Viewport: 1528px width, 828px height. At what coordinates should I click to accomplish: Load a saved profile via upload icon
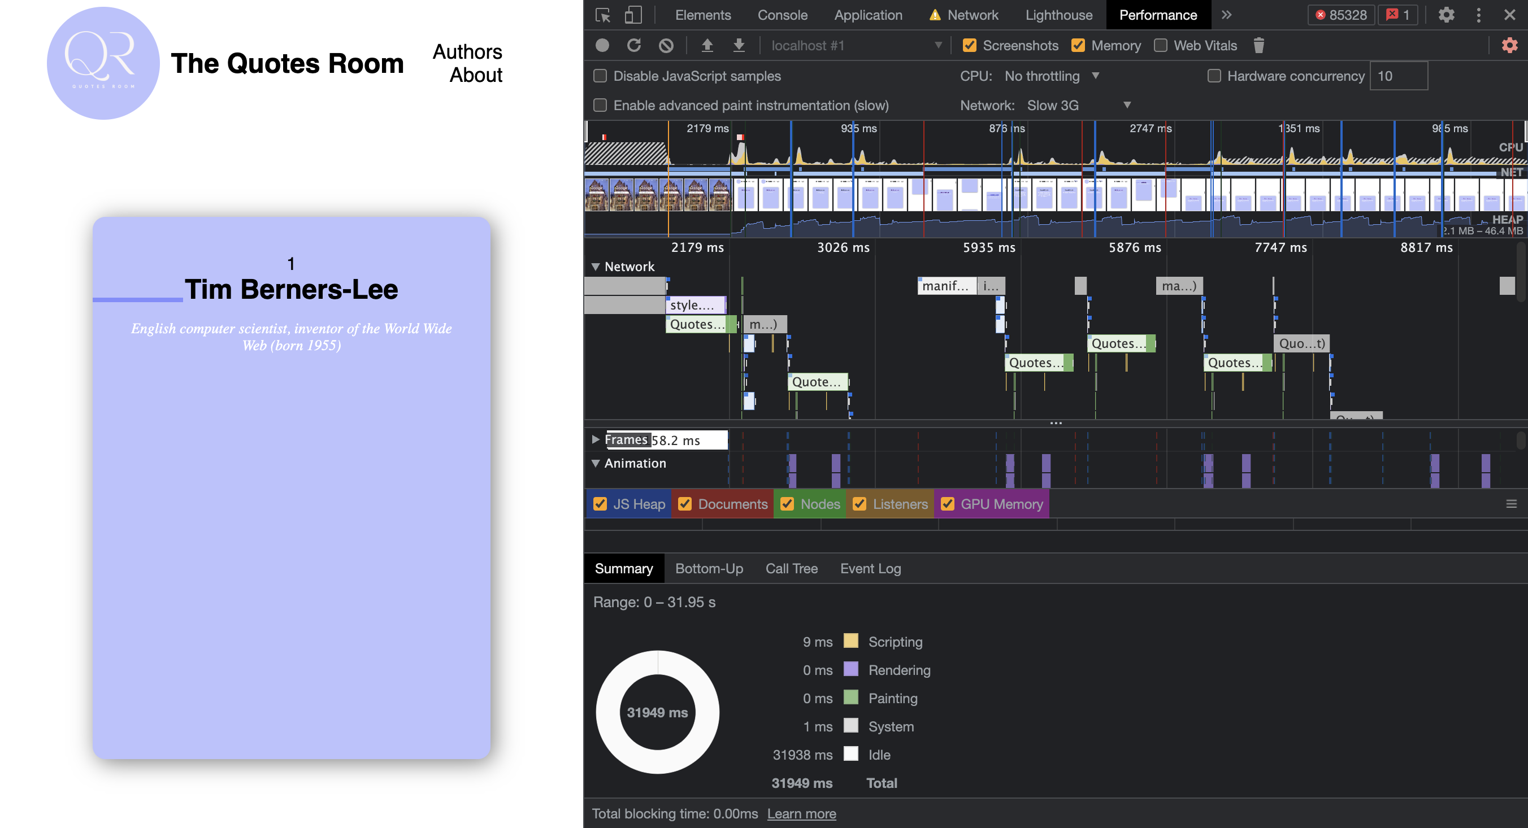[x=707, y=45]
